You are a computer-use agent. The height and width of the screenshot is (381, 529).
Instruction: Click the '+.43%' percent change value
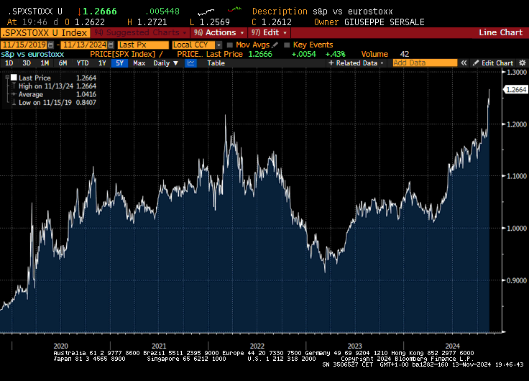point(336,55)
